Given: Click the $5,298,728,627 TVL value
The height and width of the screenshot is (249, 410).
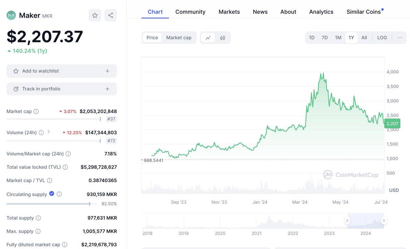Looking at the screenshot, I should [x=99, y=167].
